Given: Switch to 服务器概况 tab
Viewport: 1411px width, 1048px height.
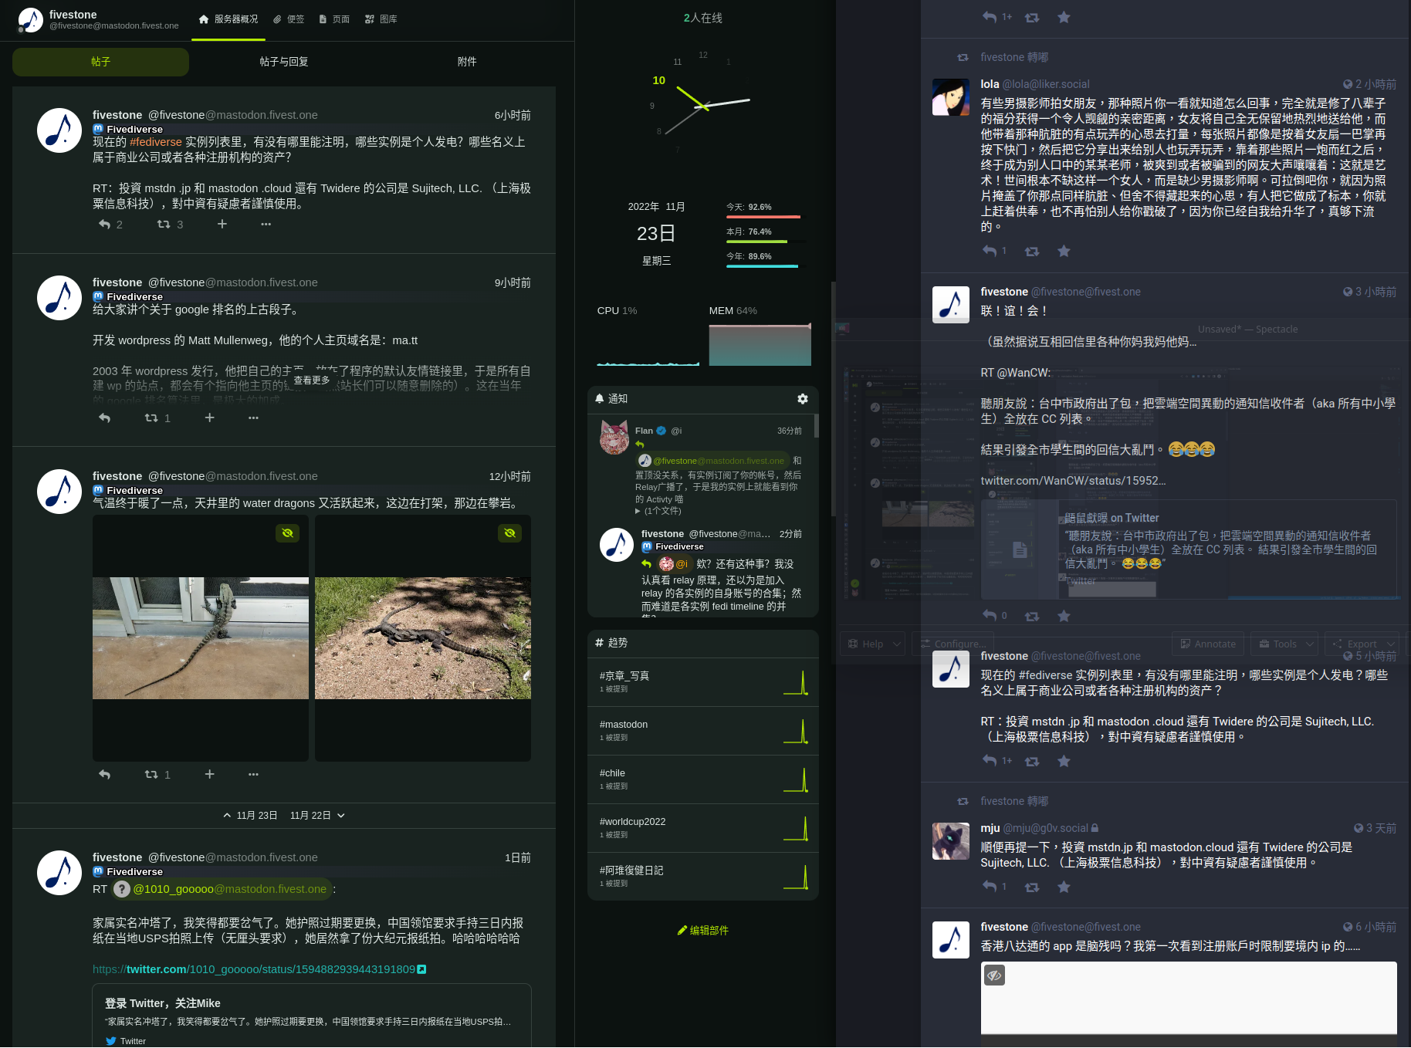Looking at the screenshot, I should (228, 19).
